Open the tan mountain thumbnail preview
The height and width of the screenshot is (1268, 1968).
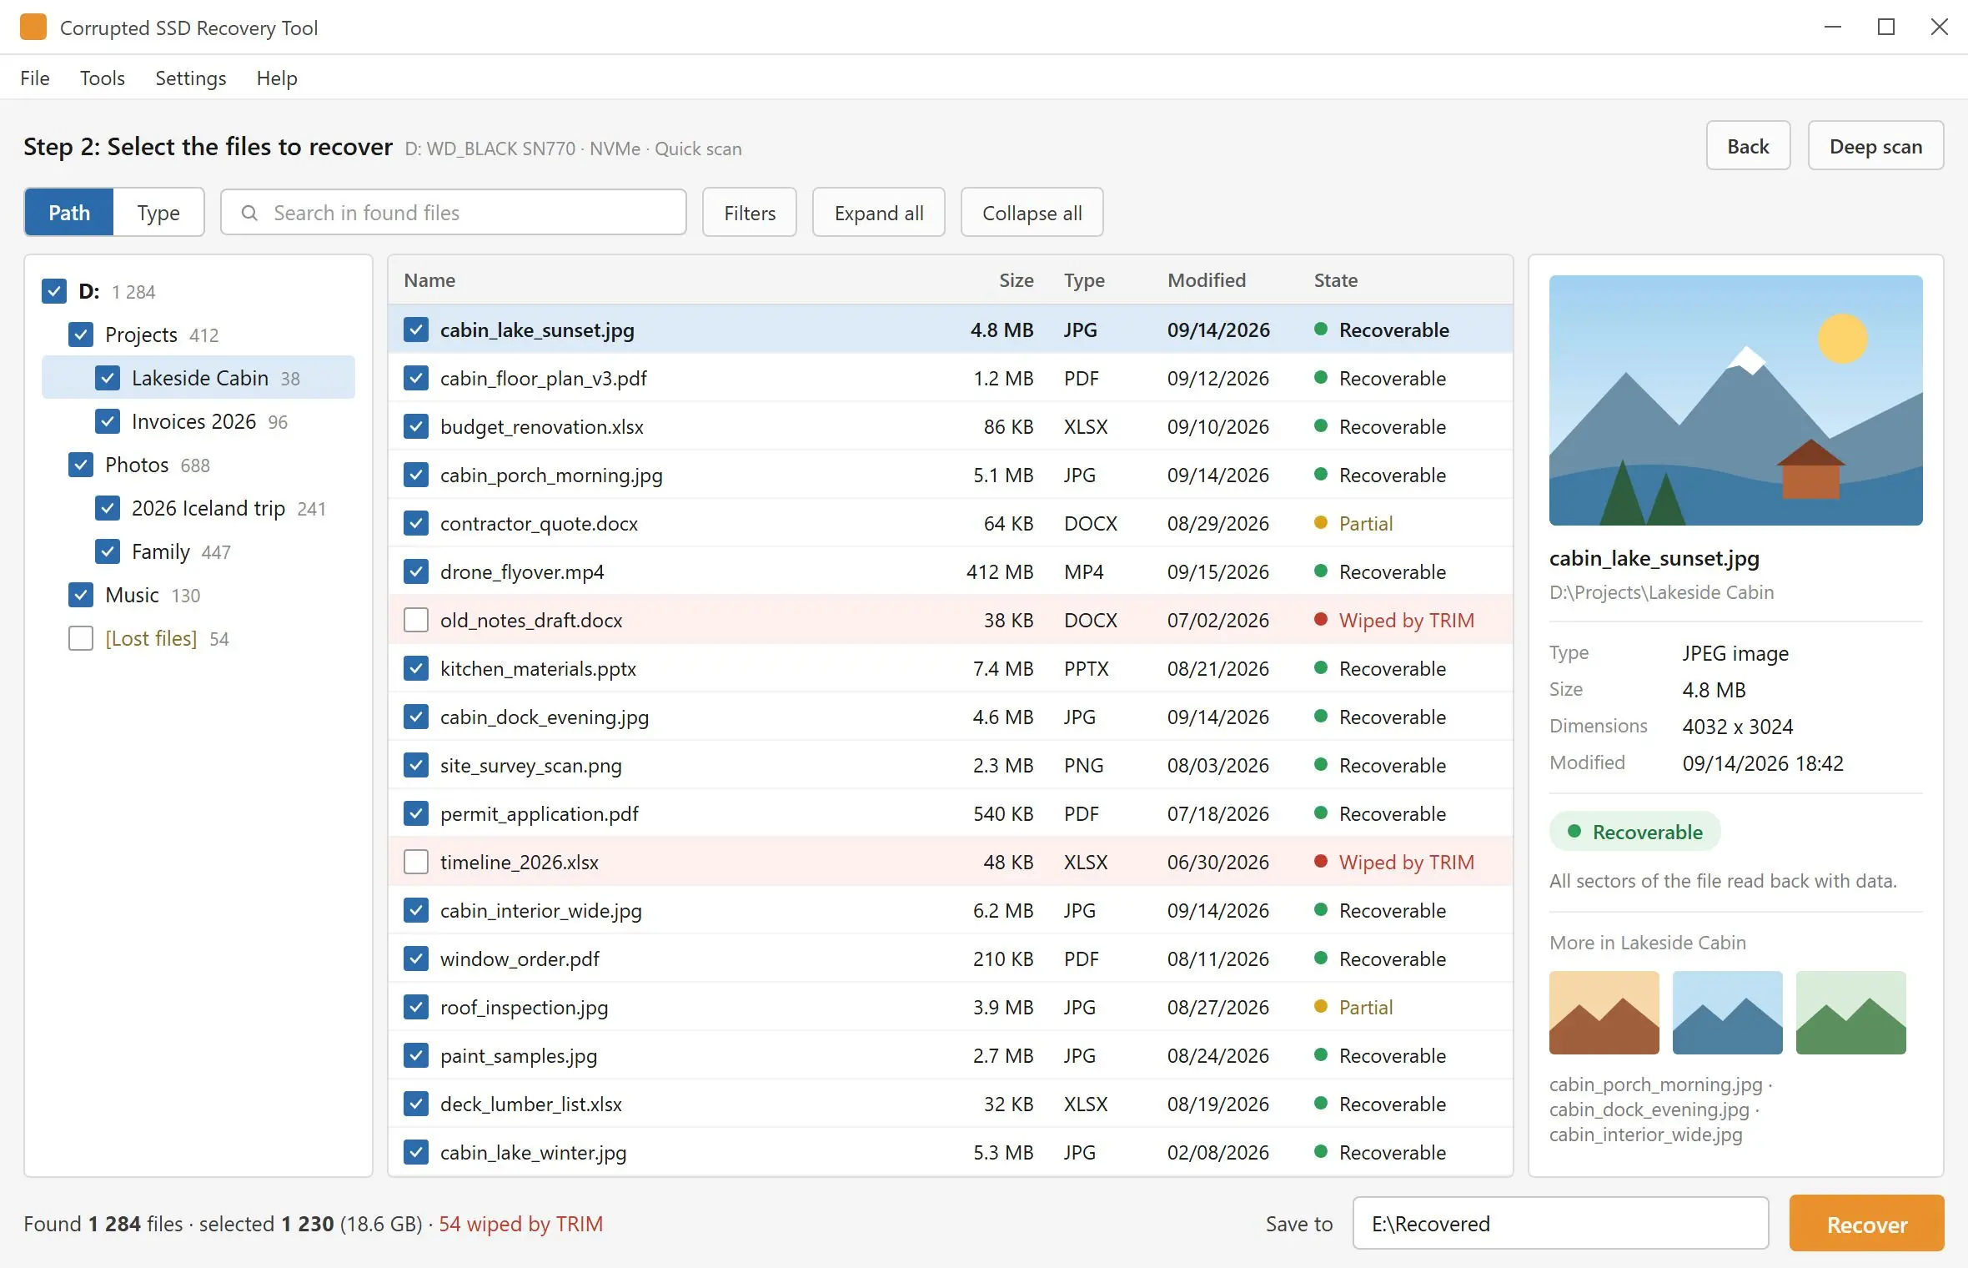[x=1604, y=1012]
